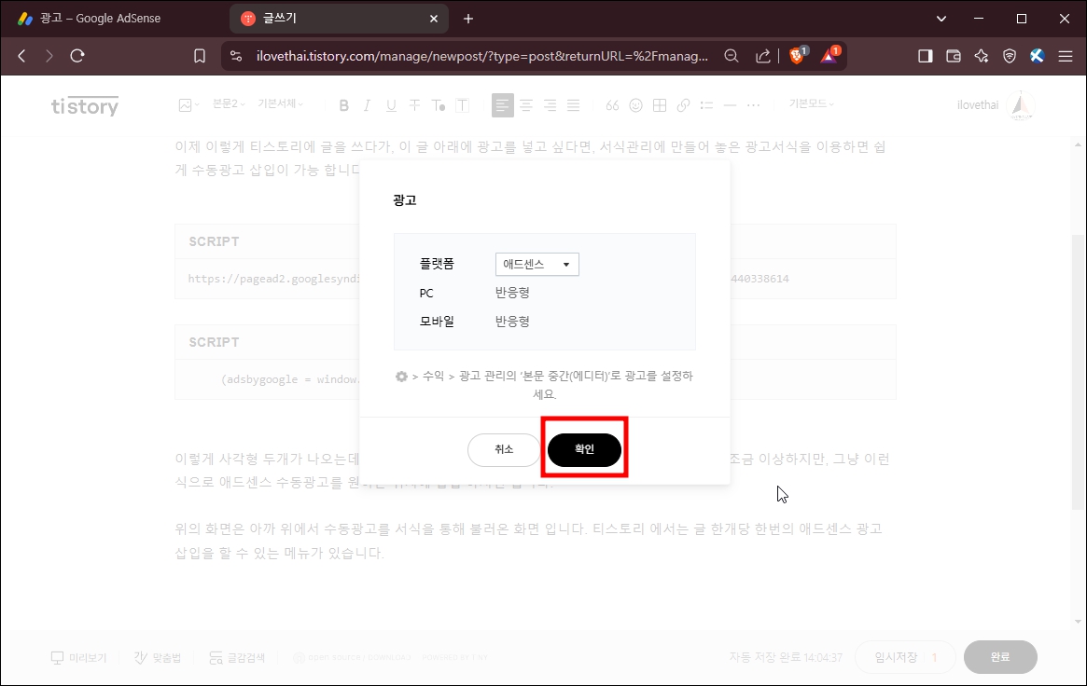Open the 미리보기 preview
The width and height of the screenshot is (1087, 686).
[79, 657]
